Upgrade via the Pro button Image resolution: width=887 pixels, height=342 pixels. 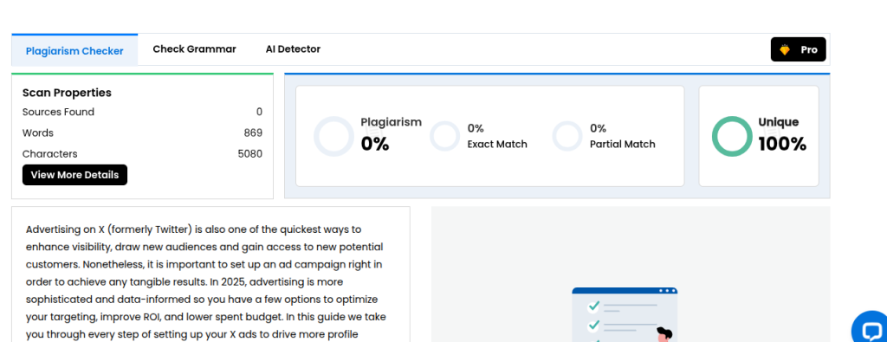tap(798, 49)
